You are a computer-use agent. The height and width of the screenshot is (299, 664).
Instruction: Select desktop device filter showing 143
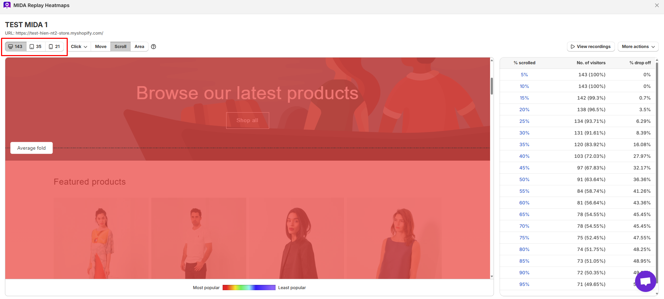(x=16, y=47)
